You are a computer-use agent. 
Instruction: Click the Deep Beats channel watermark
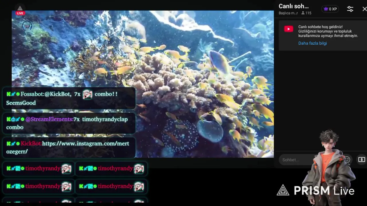pos(27,25)
